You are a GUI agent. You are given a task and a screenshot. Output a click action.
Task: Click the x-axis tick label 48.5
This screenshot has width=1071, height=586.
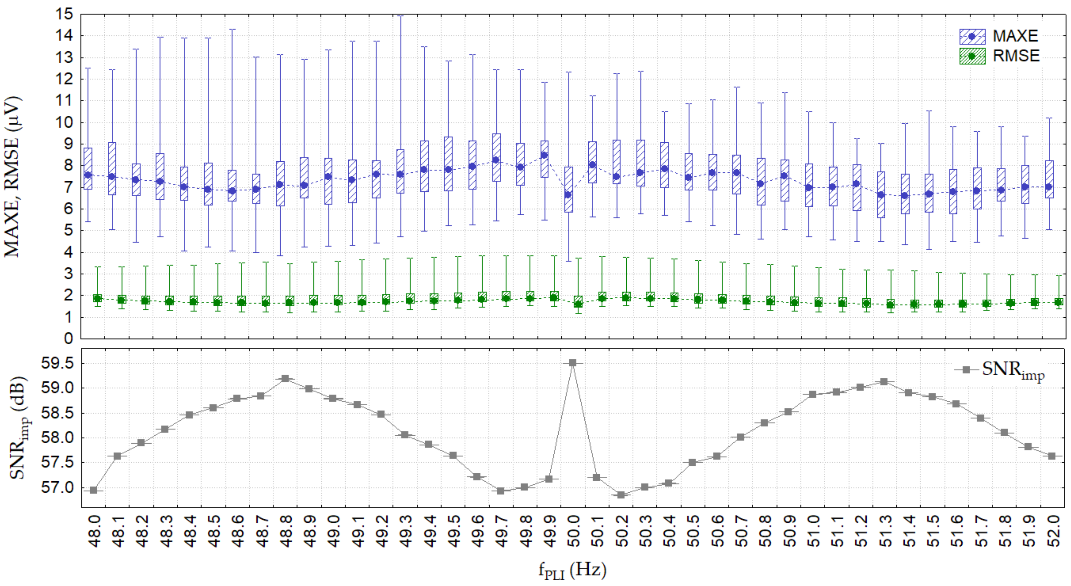pos(214,531)
